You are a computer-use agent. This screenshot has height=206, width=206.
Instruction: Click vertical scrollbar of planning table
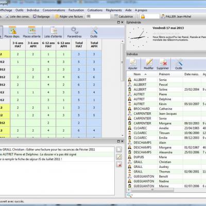pyautogui.click(x=122, y=62)
